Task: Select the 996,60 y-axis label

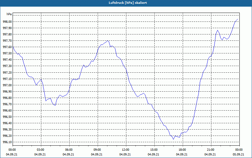Action: coord(7,111)
